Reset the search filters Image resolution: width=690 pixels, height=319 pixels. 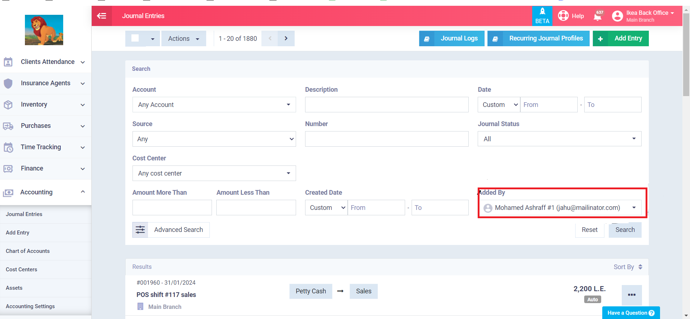coord(589,230)
